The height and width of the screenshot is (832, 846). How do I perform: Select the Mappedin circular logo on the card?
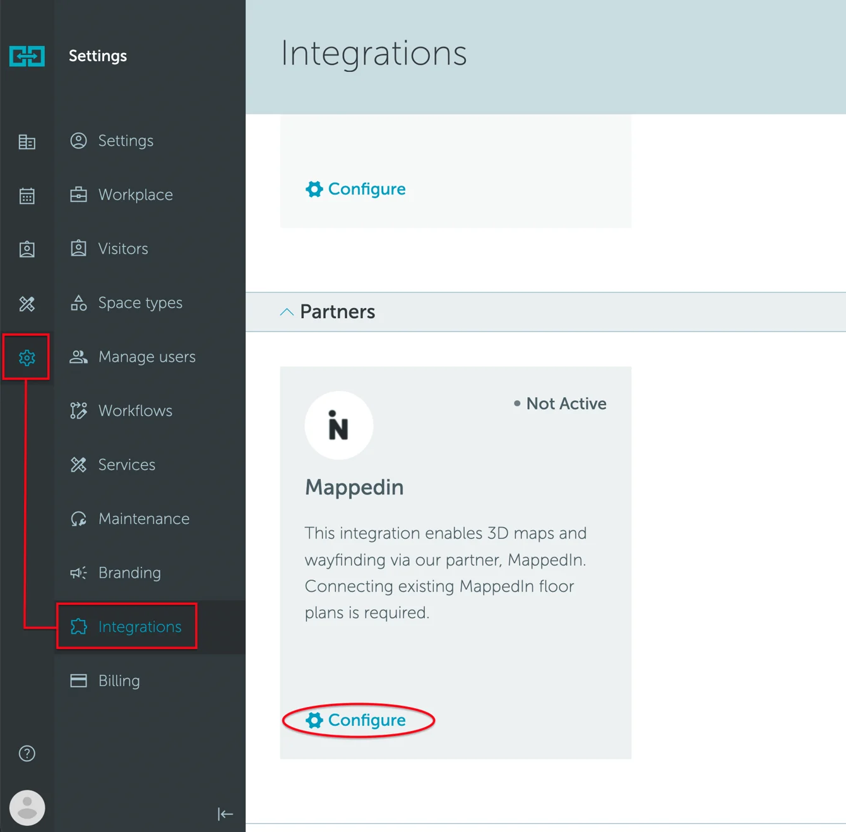coord(339,425)
